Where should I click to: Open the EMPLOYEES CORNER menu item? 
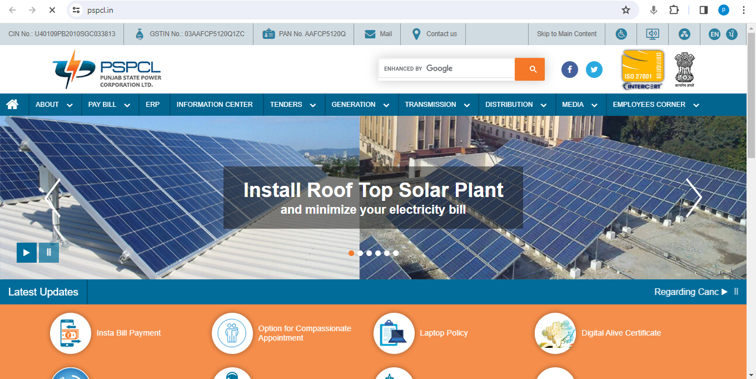(x=656, y=105)
